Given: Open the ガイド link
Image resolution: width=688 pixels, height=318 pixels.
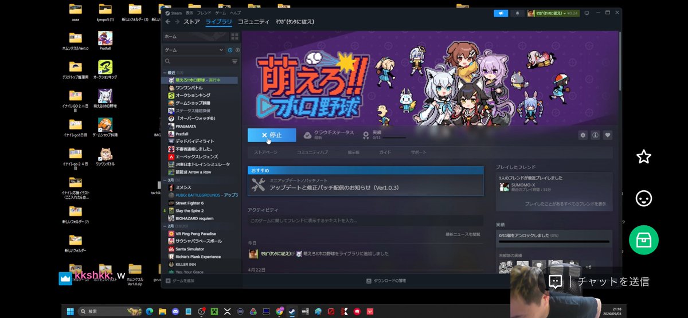Looking at the screenshot, I should (x=385, y=152).
